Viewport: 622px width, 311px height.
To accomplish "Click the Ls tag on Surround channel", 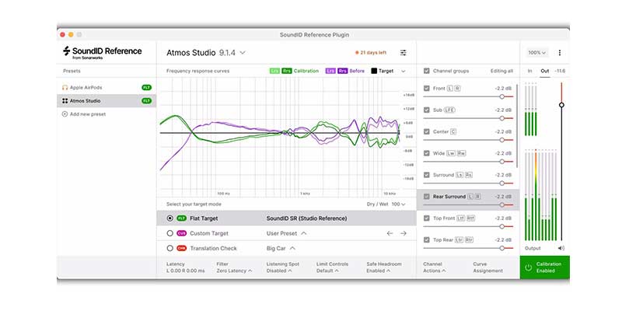I will coord(459,175).
